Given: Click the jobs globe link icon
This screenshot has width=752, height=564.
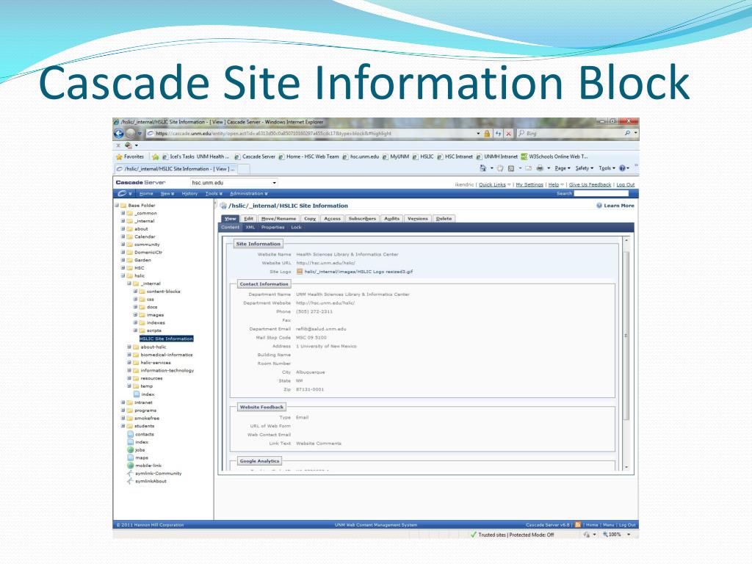Looking at the screenshot, I should tap(131, 450).
